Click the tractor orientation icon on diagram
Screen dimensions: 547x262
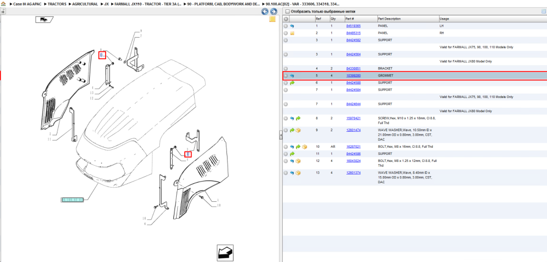pyautogui.click(x=44, y=20)
